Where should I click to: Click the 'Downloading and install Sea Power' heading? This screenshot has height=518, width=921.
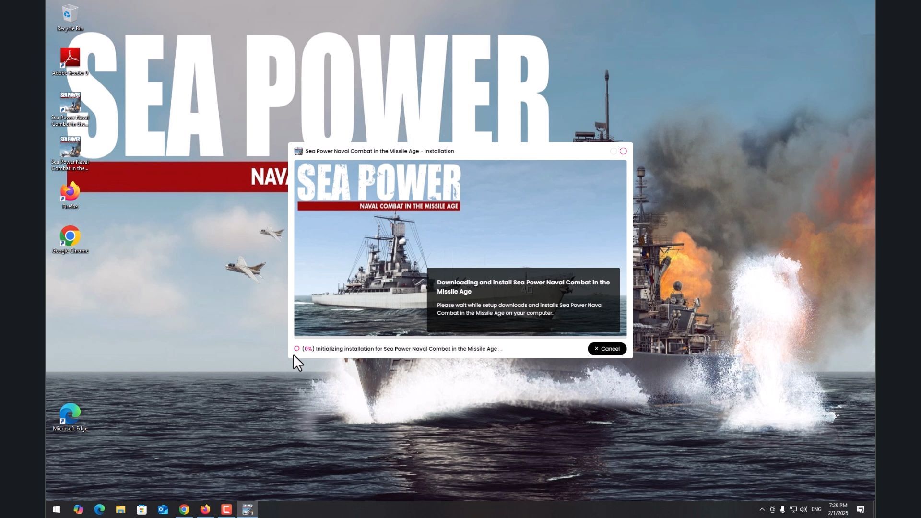[x=523, y=287]
